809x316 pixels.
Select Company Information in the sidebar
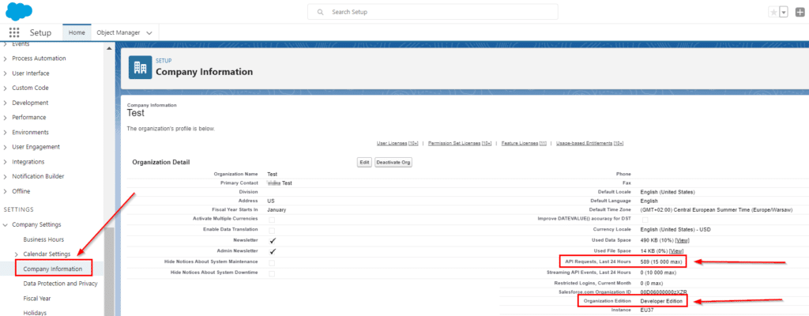pyautogui.click(x=52, y=269)
